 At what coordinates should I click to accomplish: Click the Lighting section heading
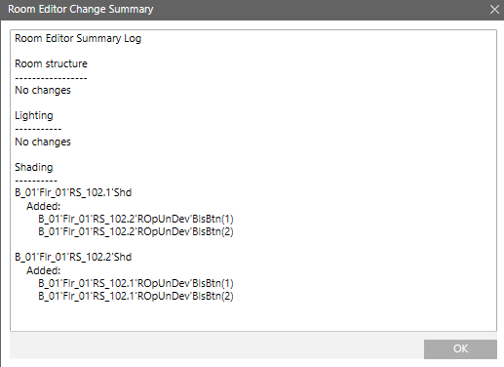pyautogui.click(x=34, y=115)
